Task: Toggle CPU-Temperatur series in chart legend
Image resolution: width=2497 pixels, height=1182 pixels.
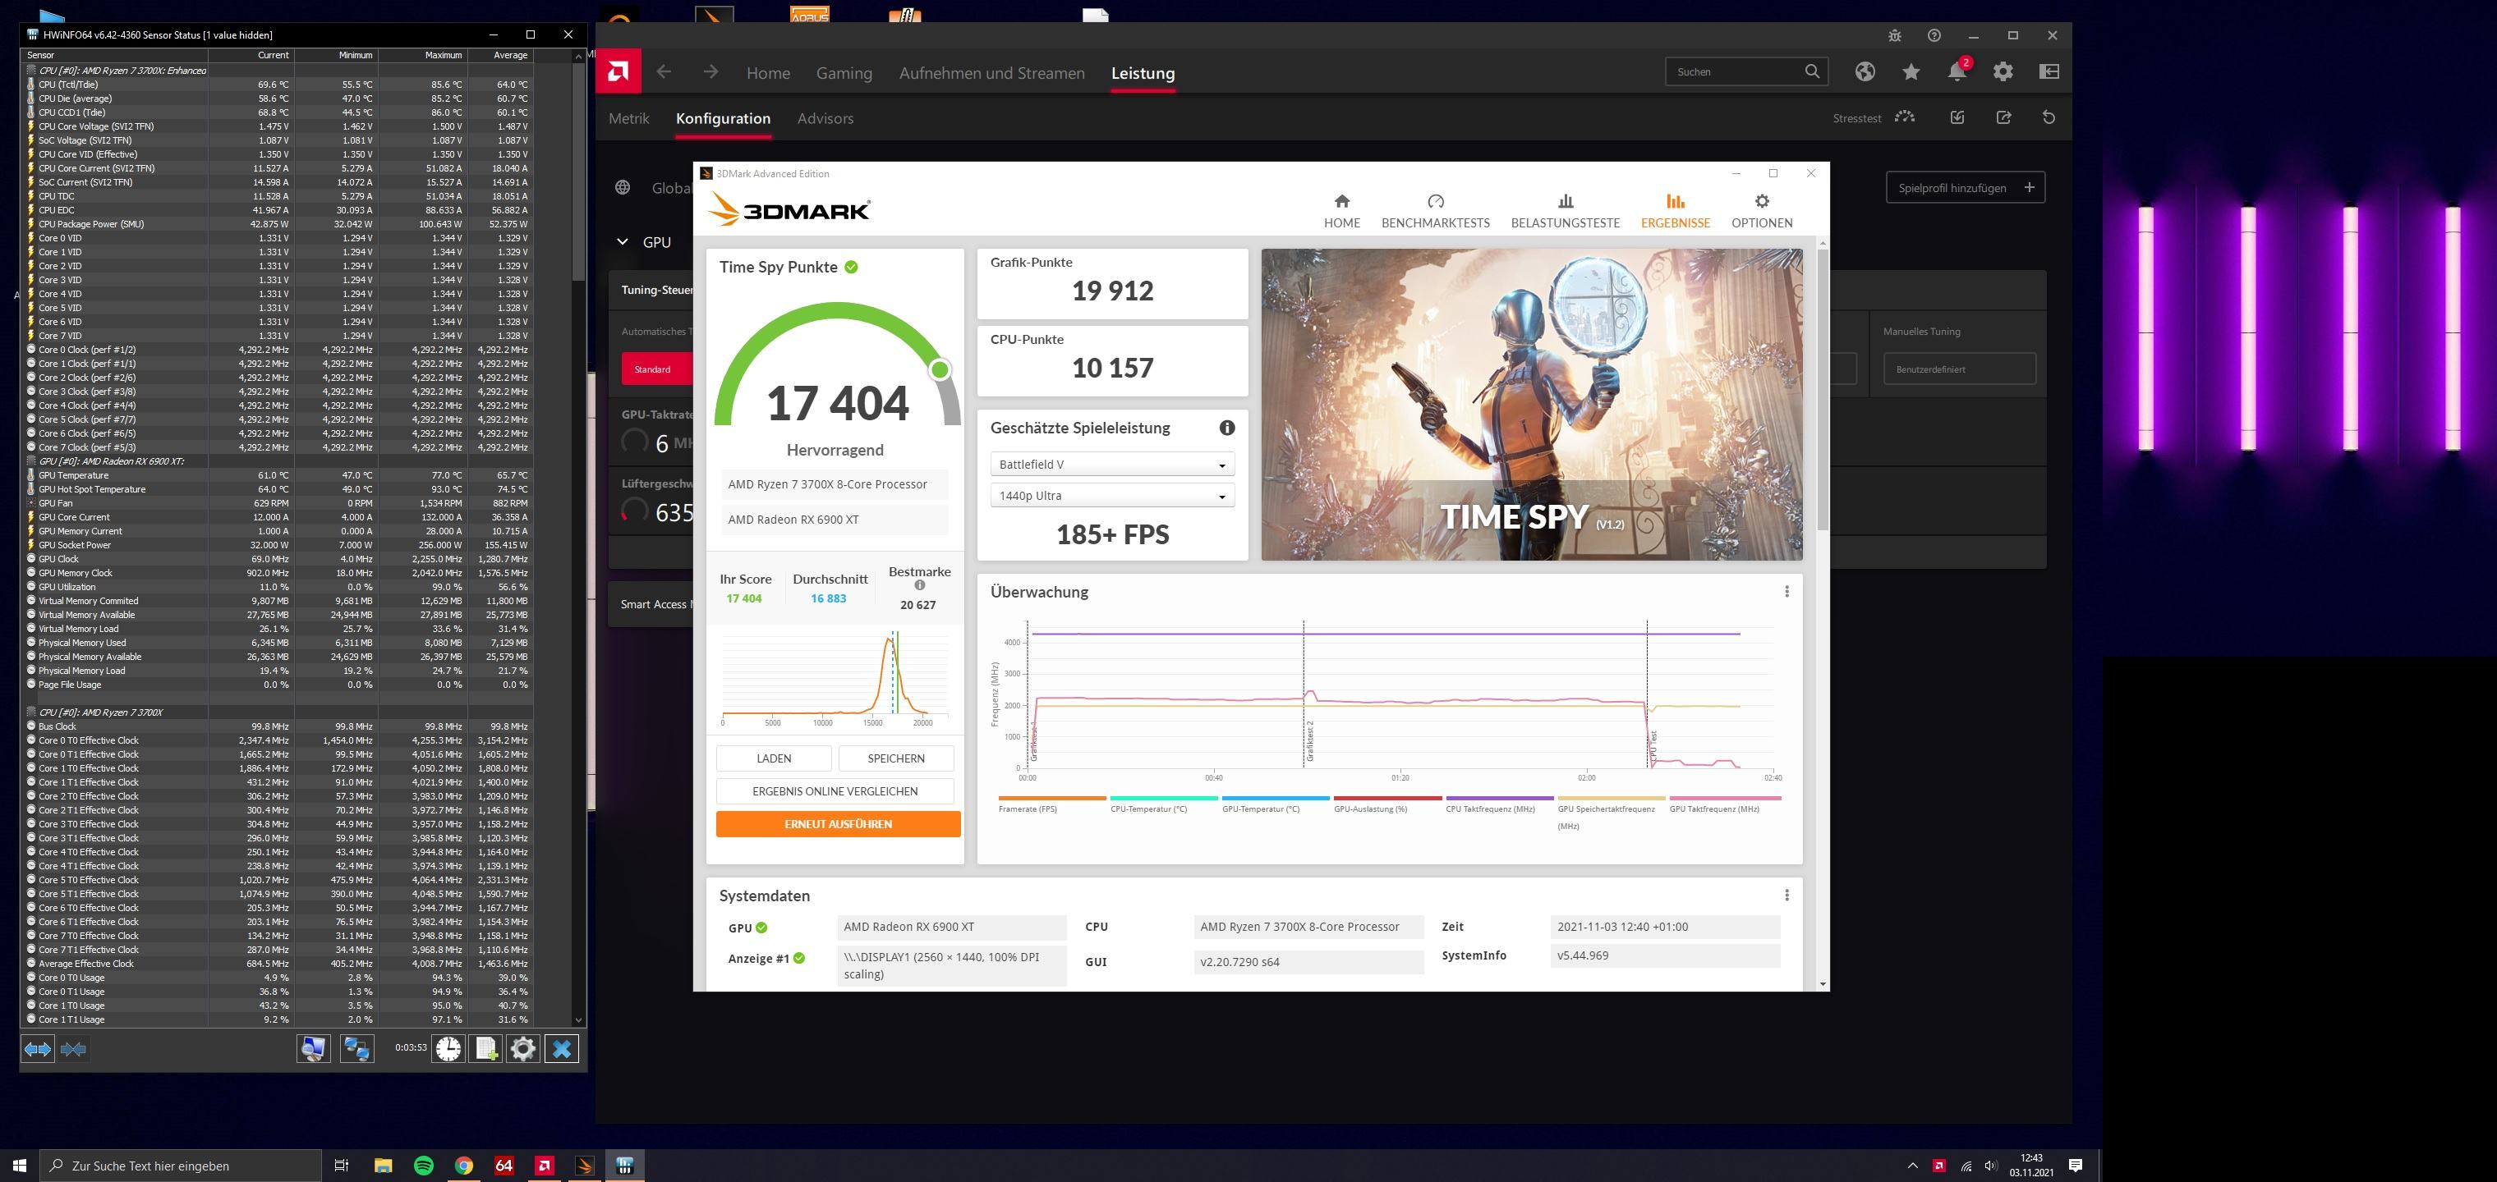Action: point(1163,804)
